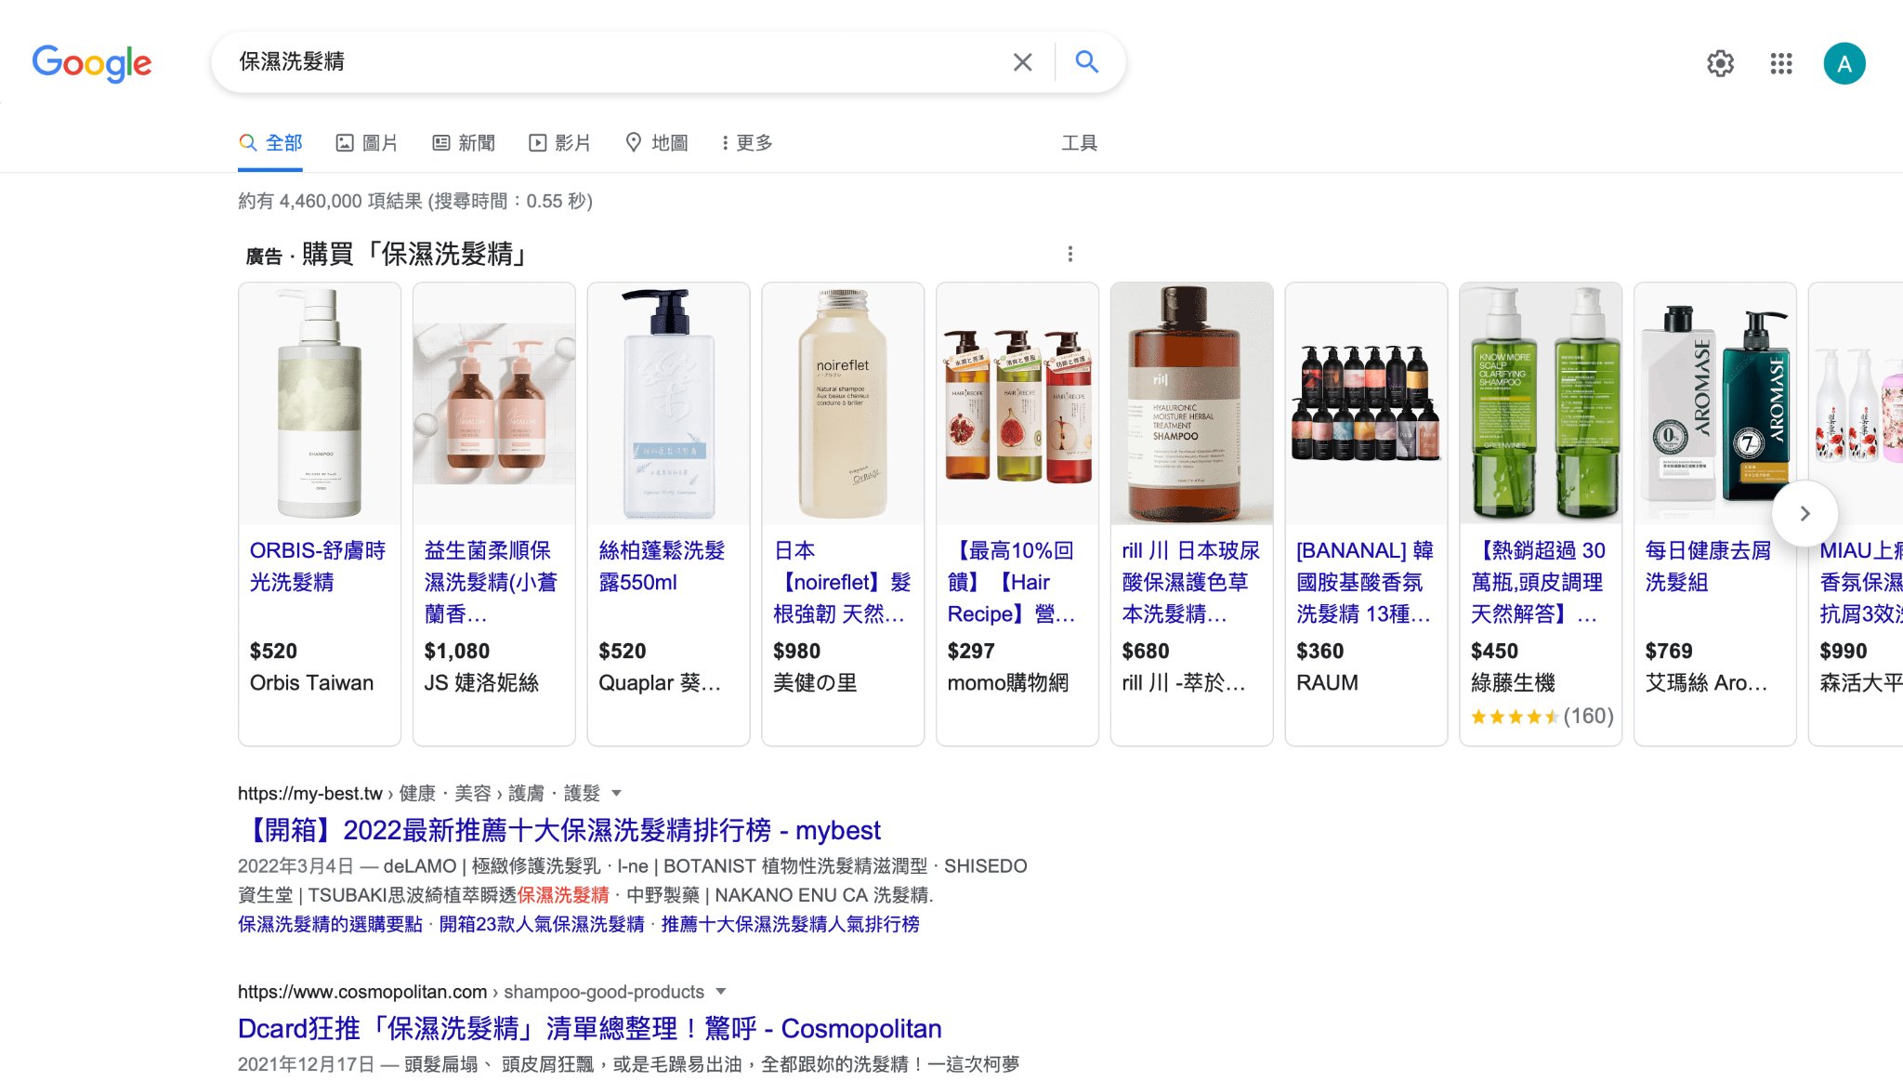1903x1081 pixels.
Task: Expand the dropdown arrow next to my-best.tw URL
Action: pyautogui.click(x=616, y=794)
